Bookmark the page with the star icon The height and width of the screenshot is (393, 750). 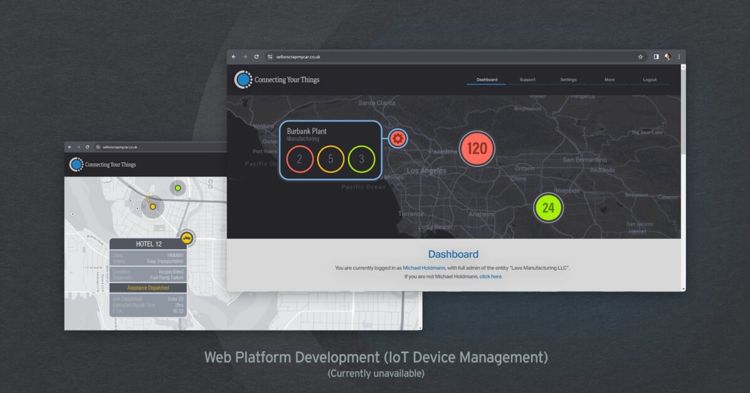click(640, 57)
